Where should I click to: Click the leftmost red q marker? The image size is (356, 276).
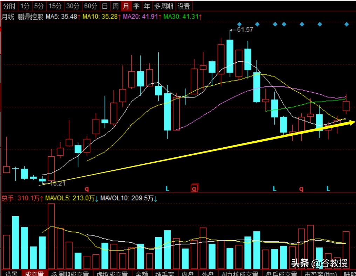[x=87, y=189]
